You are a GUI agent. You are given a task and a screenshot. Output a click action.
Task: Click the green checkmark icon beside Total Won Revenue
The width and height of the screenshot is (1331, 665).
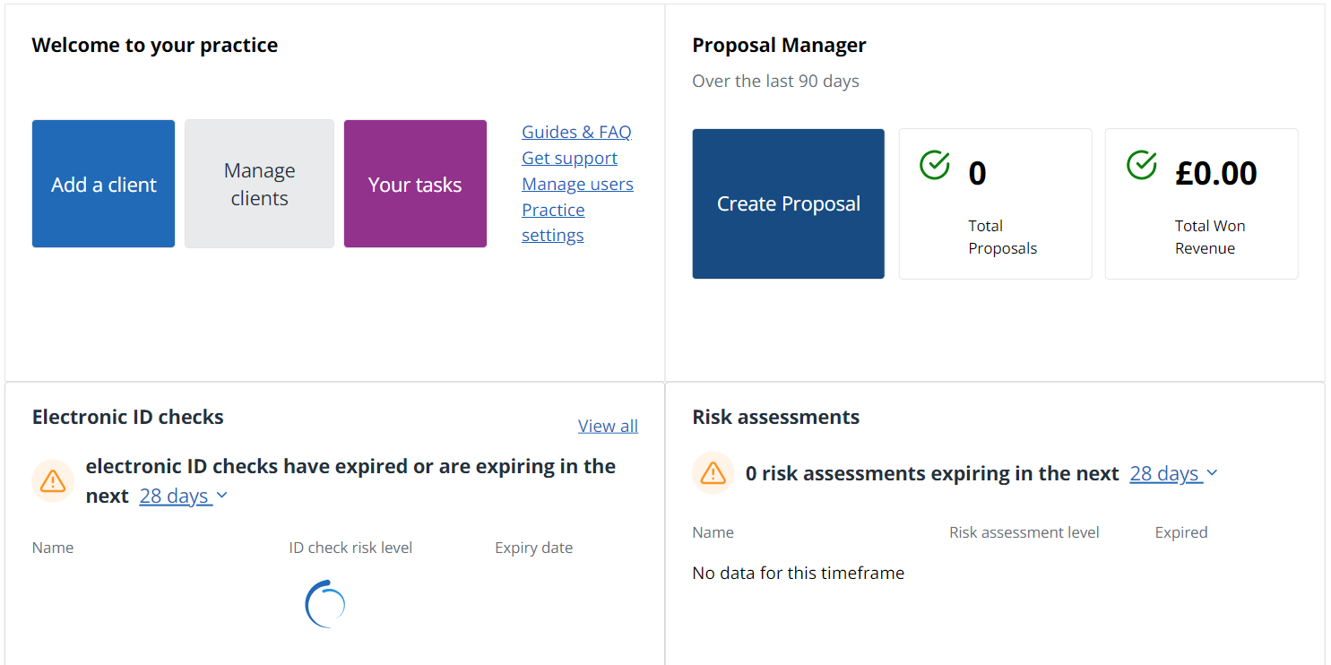pos(1141,165)
